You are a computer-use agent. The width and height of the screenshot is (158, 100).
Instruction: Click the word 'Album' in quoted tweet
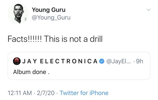click(22, 72)
